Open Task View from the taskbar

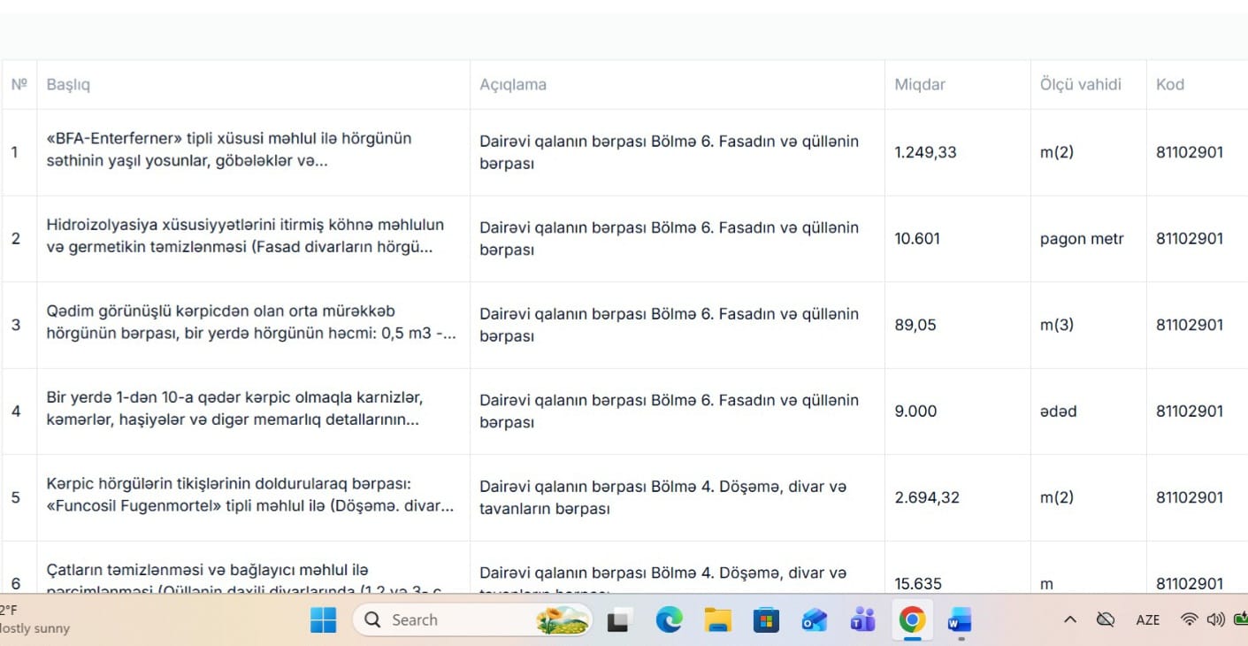click(618, 620)
